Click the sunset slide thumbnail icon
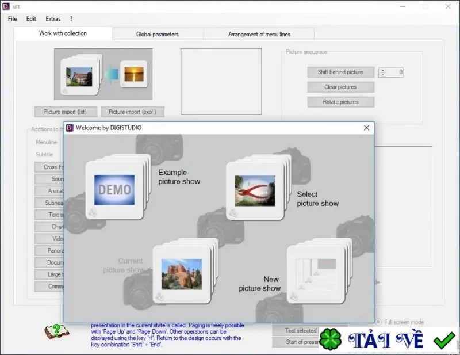This screenshot has width=460, height=355. pyautogui.click(x=134, y=74)
